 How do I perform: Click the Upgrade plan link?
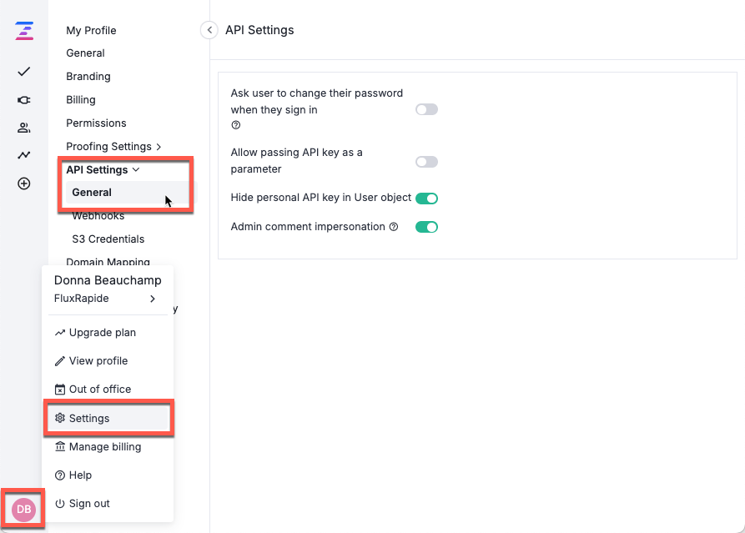tap(102, 332)
